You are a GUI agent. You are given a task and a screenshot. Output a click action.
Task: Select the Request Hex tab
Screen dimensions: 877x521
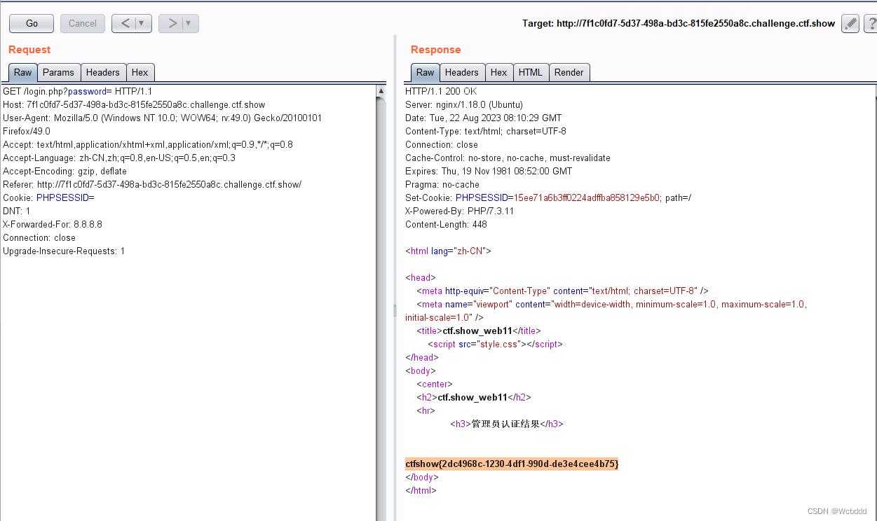pos(140,72)
